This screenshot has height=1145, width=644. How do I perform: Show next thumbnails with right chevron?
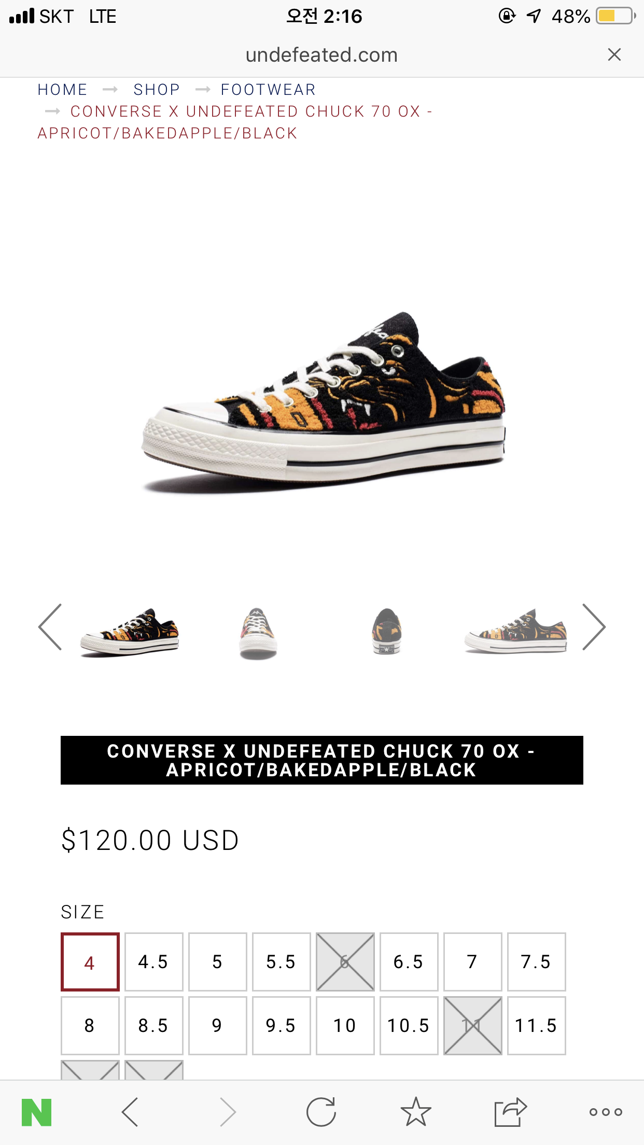coord(594,627)
